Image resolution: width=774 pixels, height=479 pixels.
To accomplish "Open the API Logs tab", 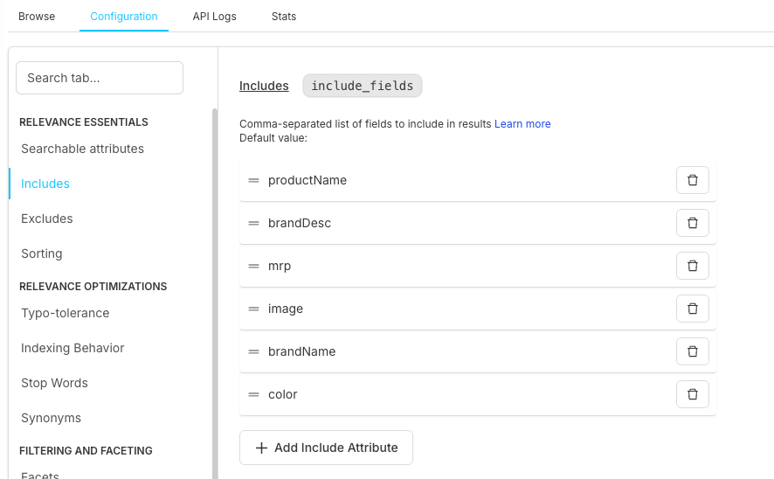I will pos(214,17).
